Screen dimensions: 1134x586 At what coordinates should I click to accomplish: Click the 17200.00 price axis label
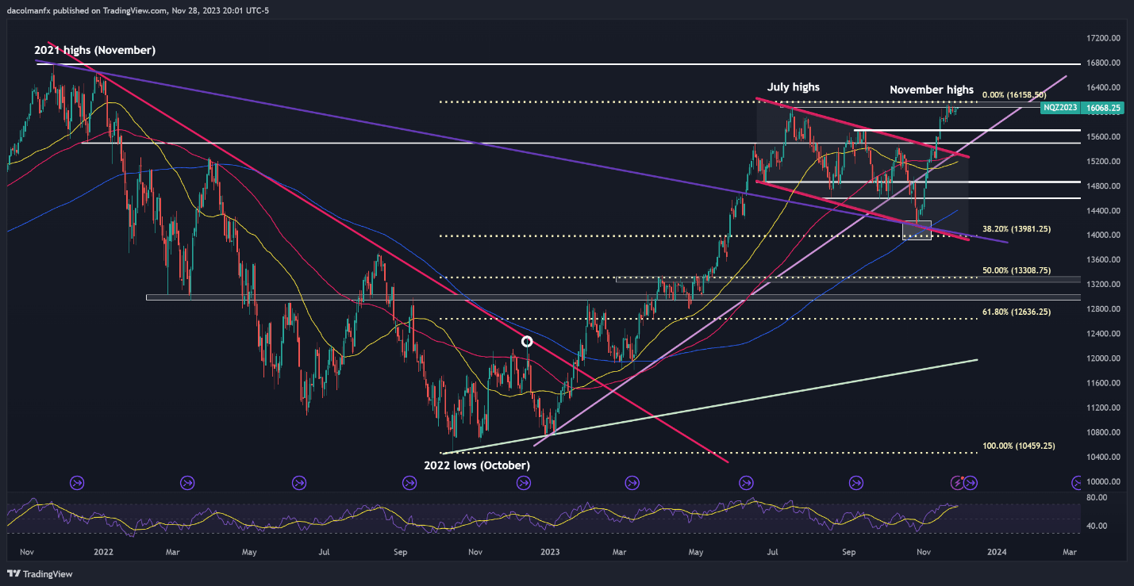point(1104,38)
